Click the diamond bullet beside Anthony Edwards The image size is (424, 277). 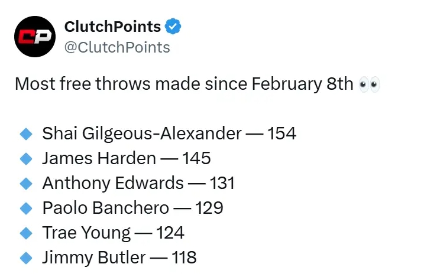(x=25, y=183)
